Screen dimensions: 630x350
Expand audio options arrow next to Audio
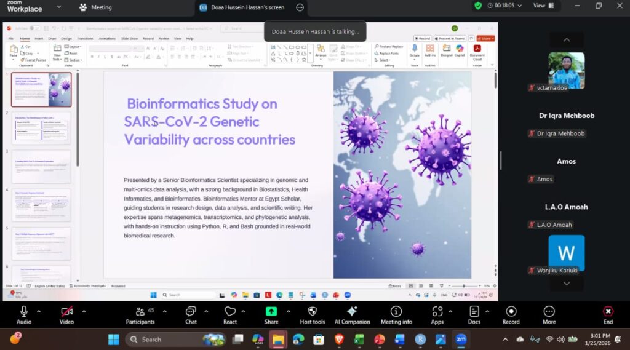click(39, 311)
